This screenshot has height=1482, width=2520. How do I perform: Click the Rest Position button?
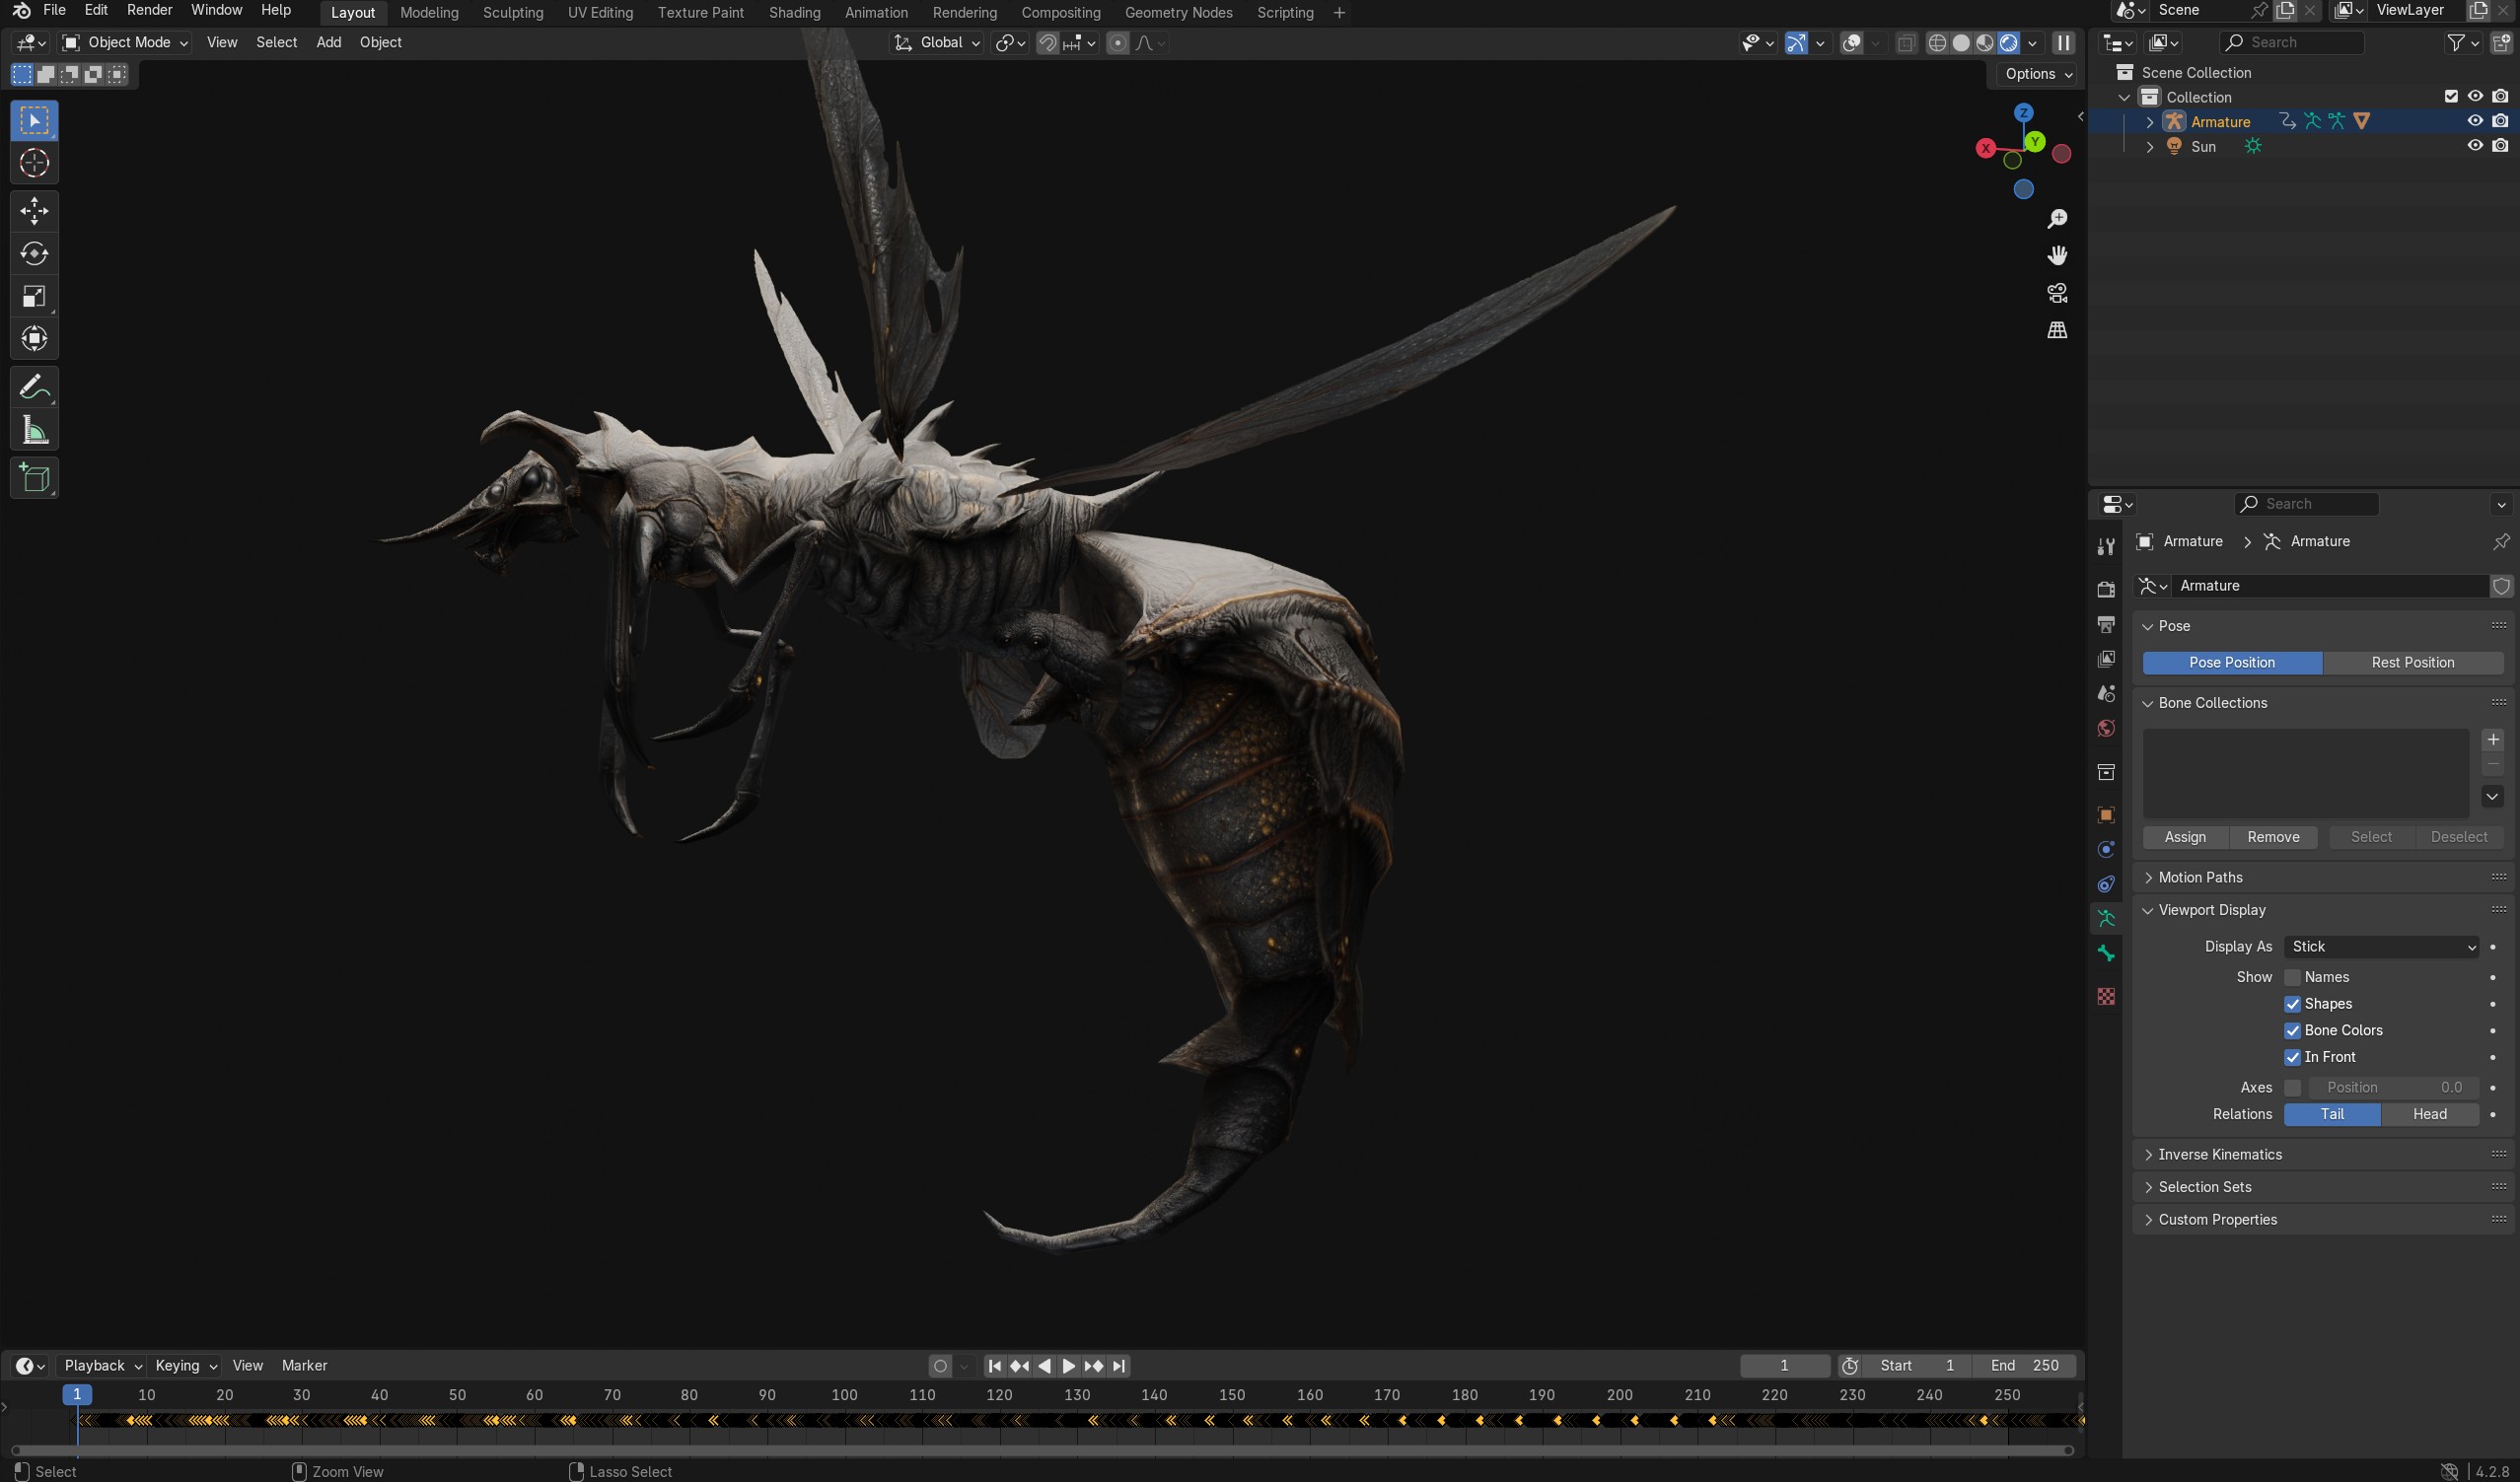pos(2412,662)
